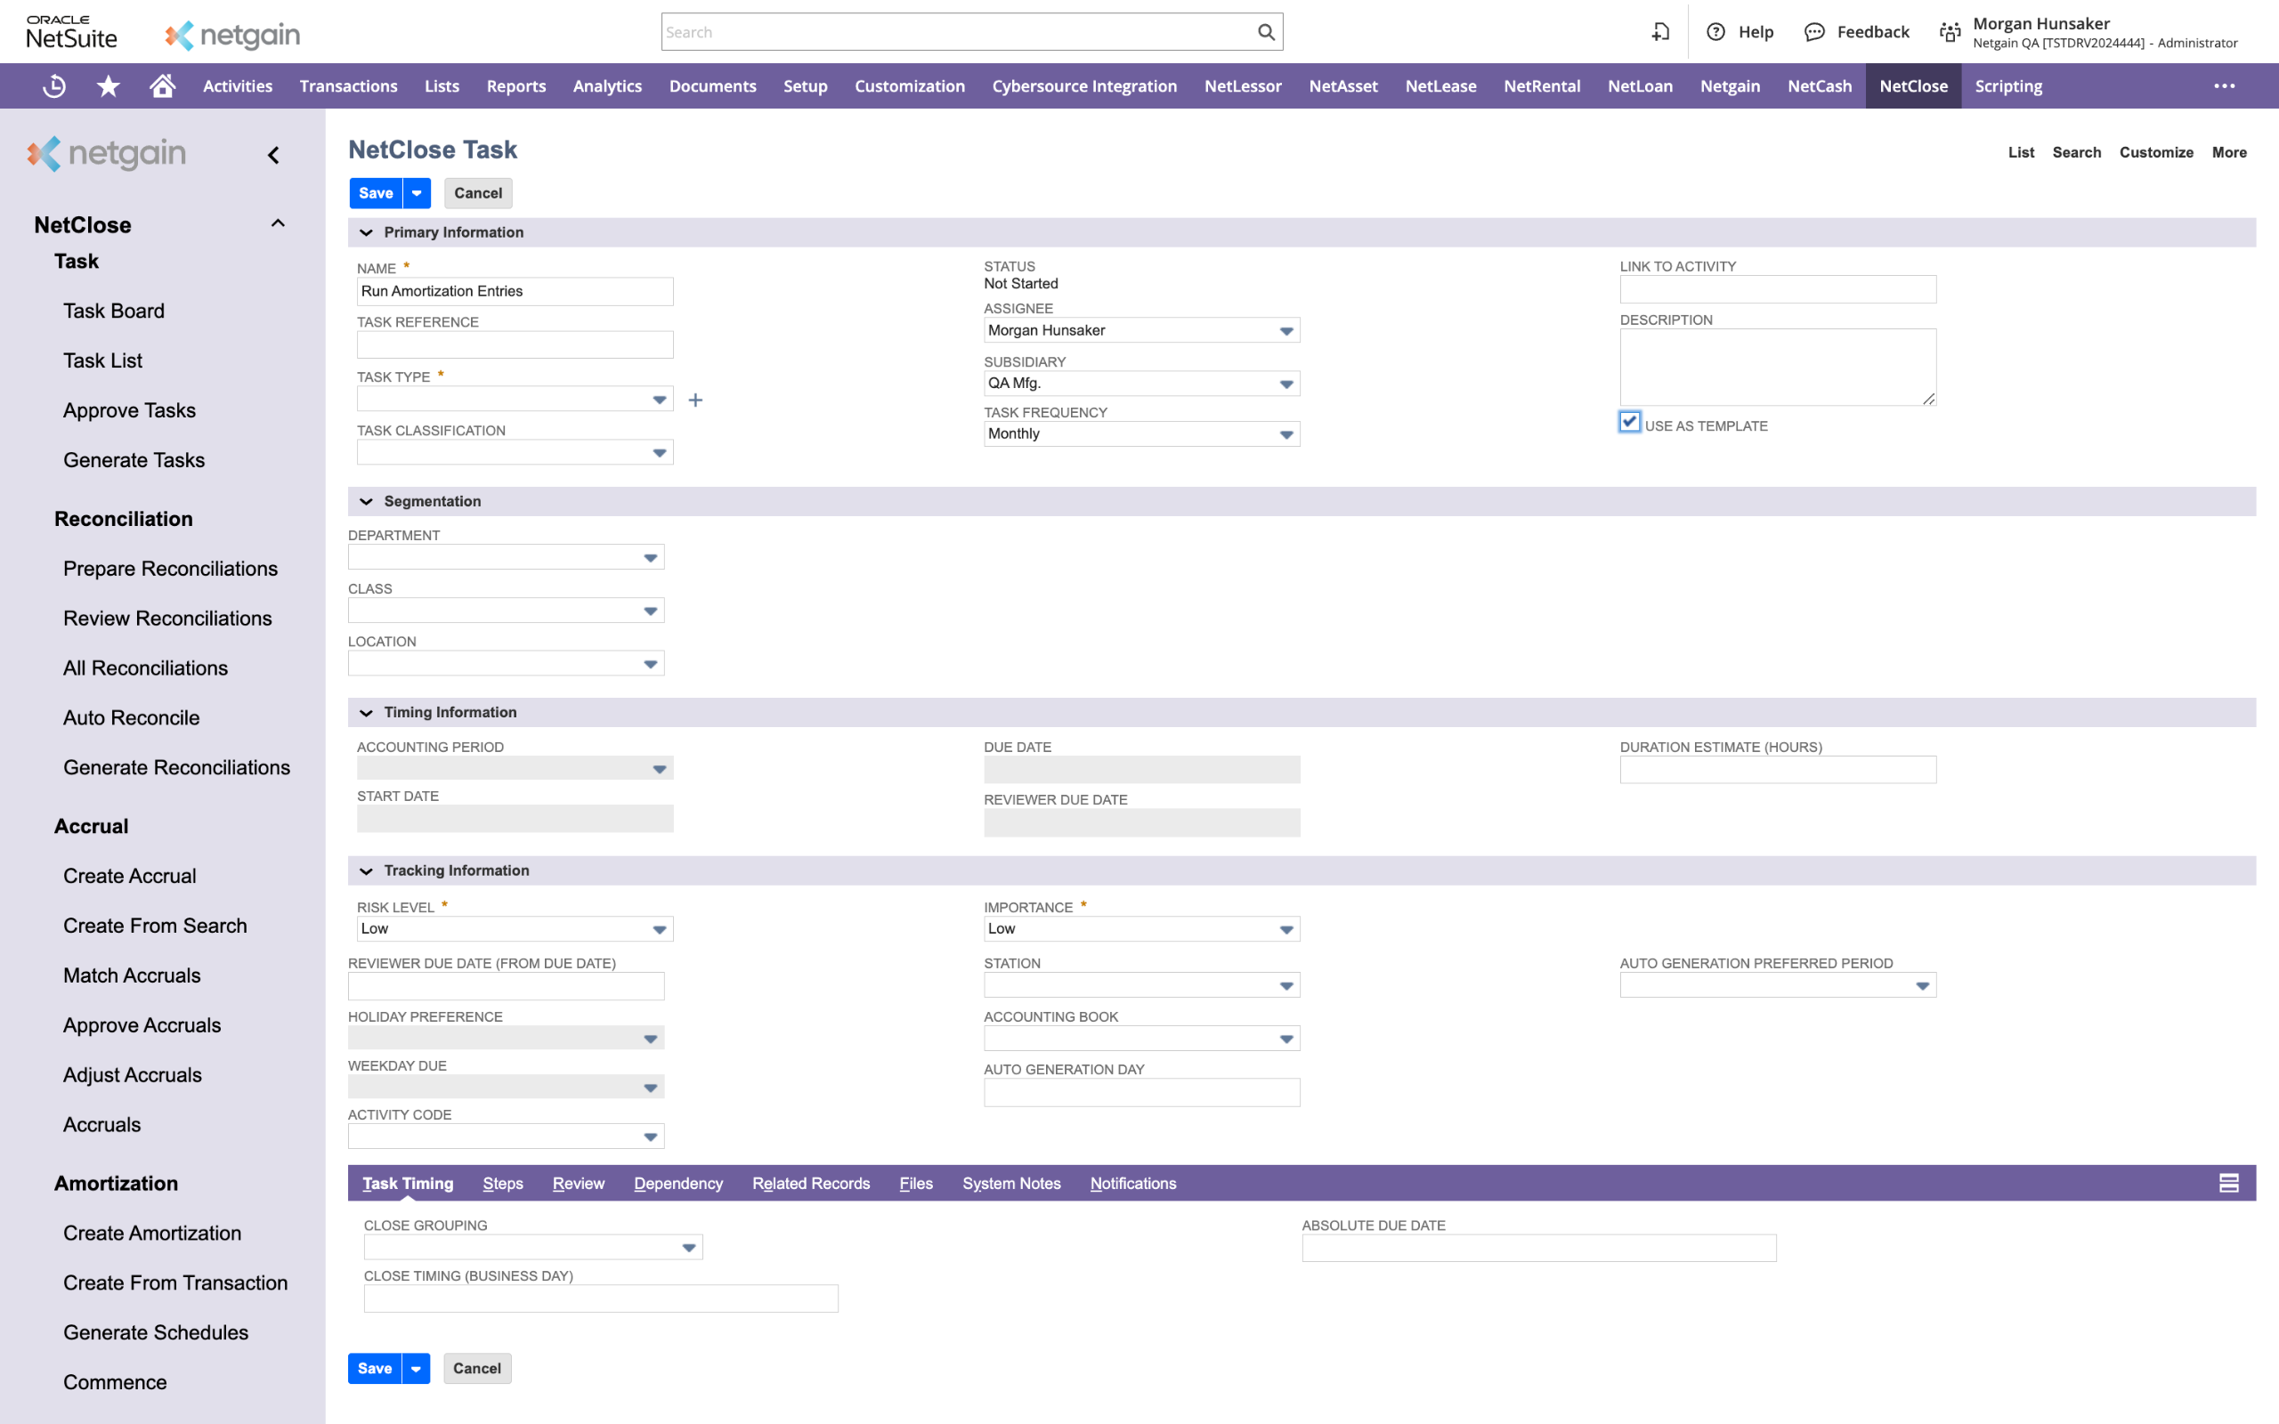The height and width of the screenshot is (1424, 2279).
Task: Open the Task Board sidebar link
Action: [114, 311]
